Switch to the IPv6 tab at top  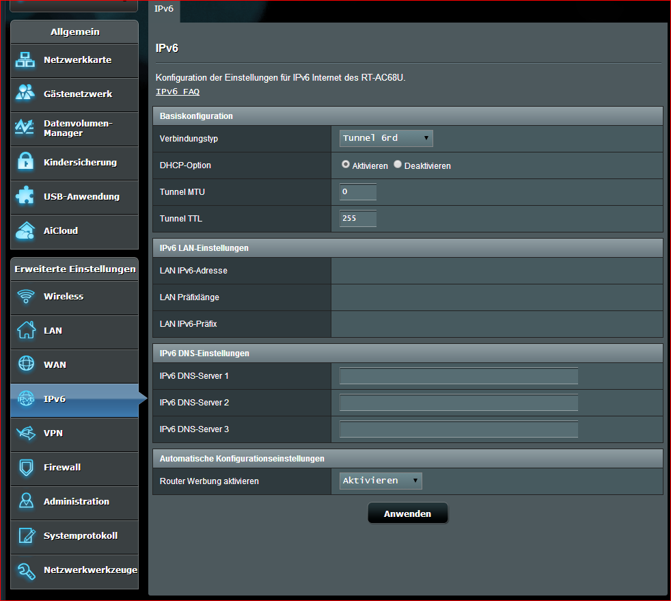164,9
